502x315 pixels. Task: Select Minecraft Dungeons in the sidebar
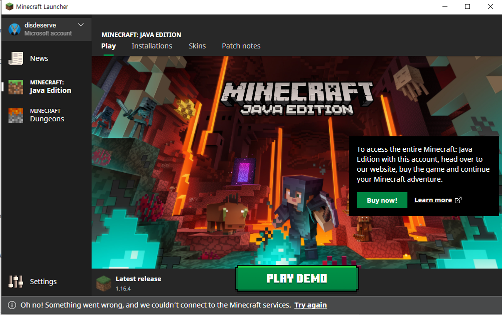(x=47, y=115)
